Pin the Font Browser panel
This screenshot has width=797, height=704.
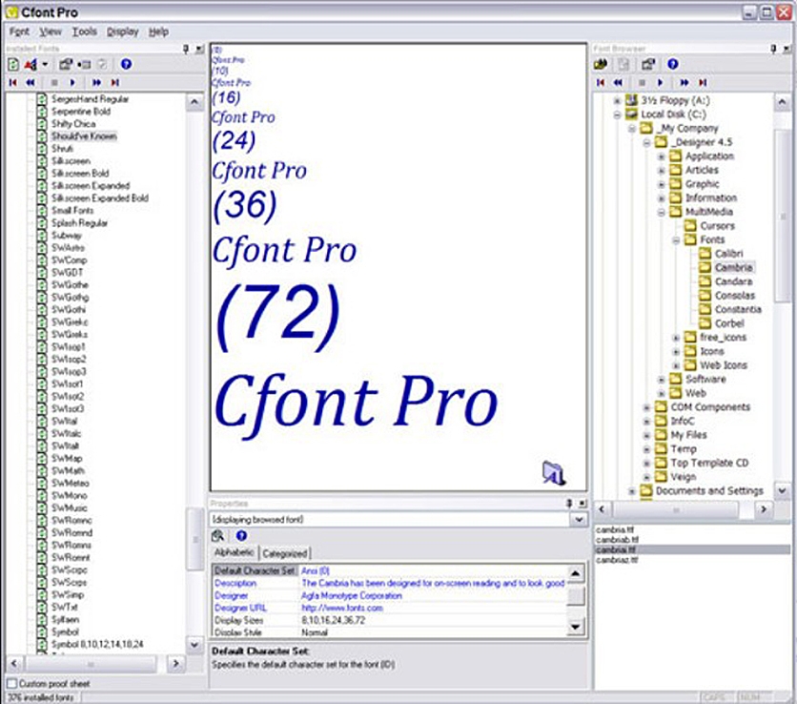click(773, 49)
